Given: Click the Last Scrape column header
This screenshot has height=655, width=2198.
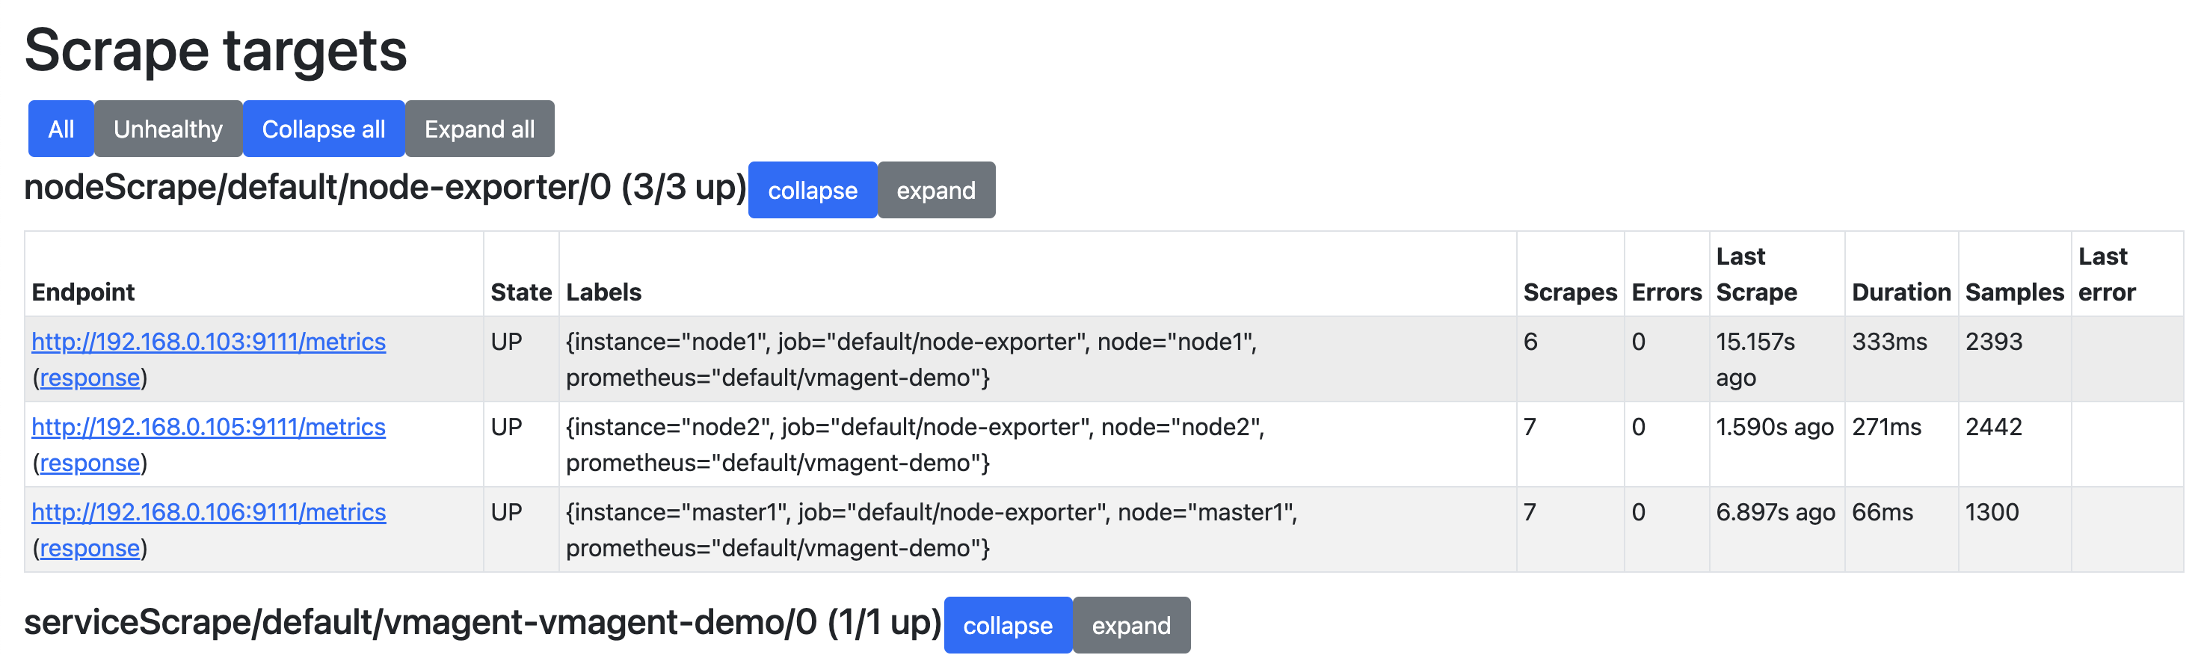Looking at the screenshot, I should 1756,274.
